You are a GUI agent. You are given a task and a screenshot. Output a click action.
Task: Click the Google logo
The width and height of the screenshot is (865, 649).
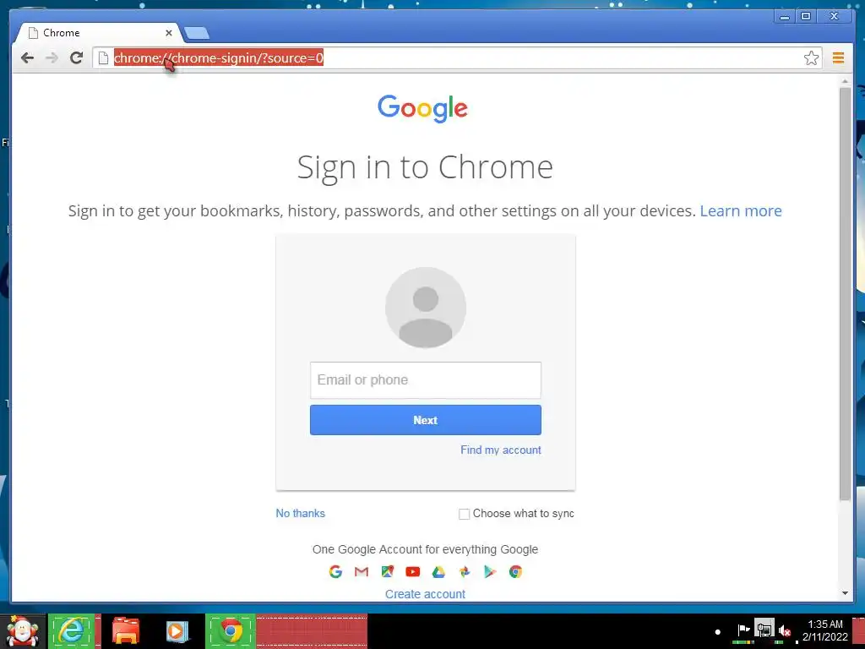[422, 108]
